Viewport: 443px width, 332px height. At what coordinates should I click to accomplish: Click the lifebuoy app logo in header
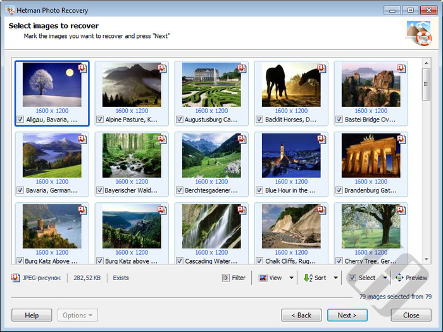click(x=419, y=34)
